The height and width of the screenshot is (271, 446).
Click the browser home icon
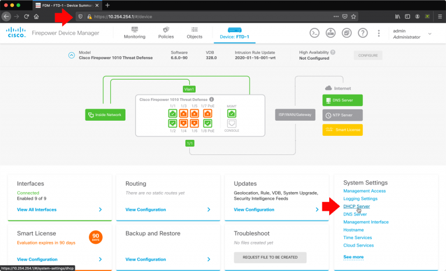(x=37, y=16)
